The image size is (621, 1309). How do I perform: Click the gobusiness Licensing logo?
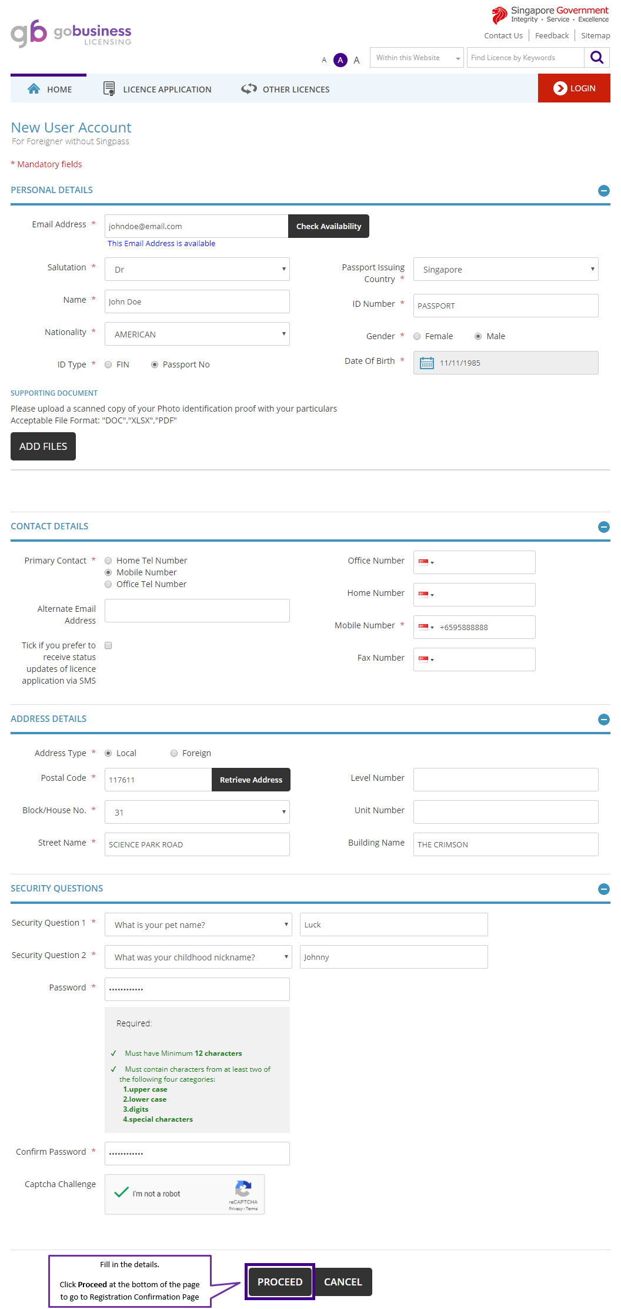click(x=71, y=34)
